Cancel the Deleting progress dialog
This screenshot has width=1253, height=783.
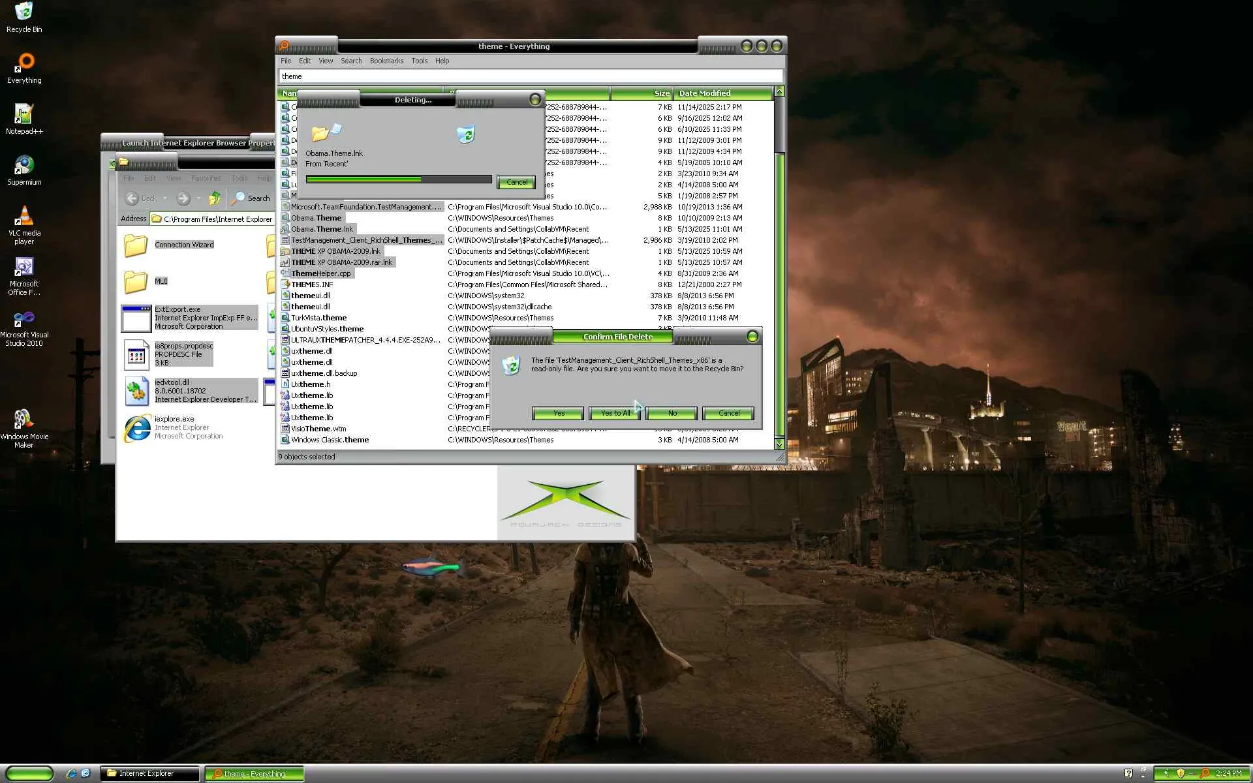pyautogui.click(x=516, y=182)
